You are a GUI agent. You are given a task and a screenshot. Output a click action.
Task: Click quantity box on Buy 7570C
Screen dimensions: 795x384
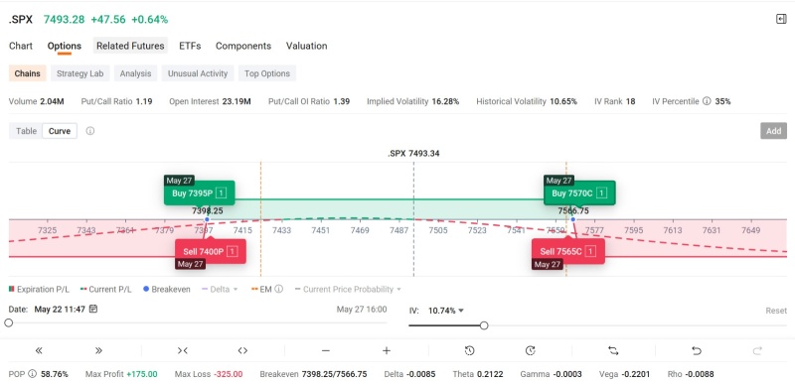(x=601, y=193)
